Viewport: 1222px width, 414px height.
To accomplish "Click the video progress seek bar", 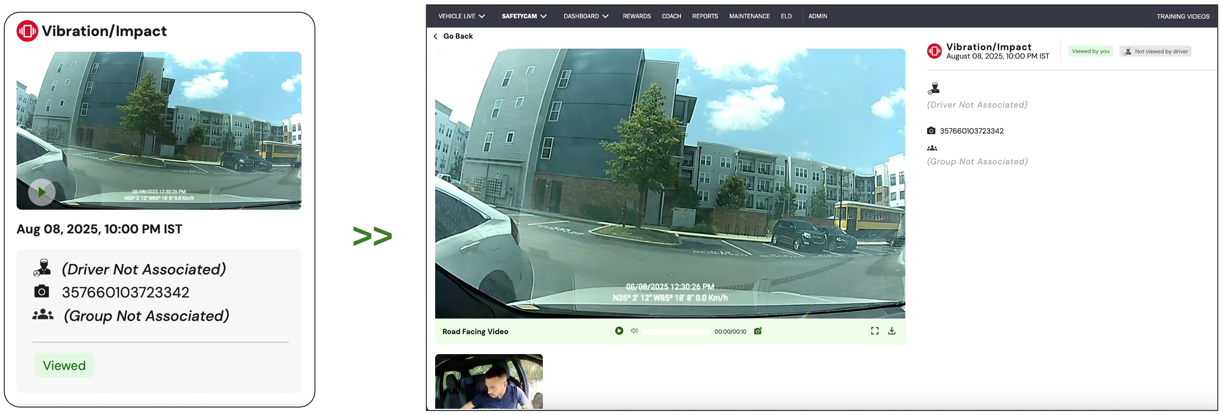I will [x=676, y=332].
